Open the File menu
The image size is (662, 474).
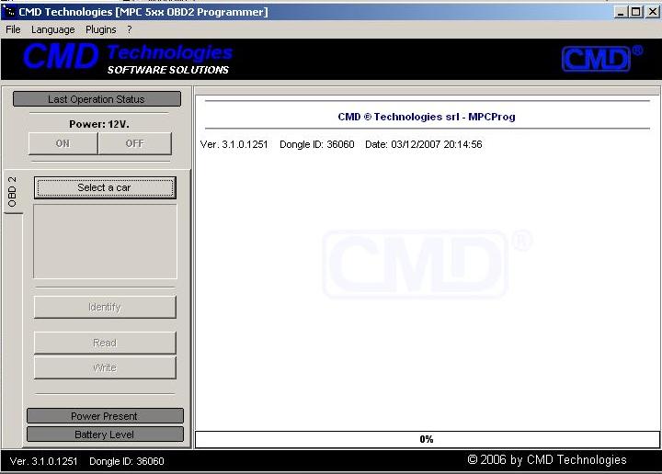(x=13, y=29)
